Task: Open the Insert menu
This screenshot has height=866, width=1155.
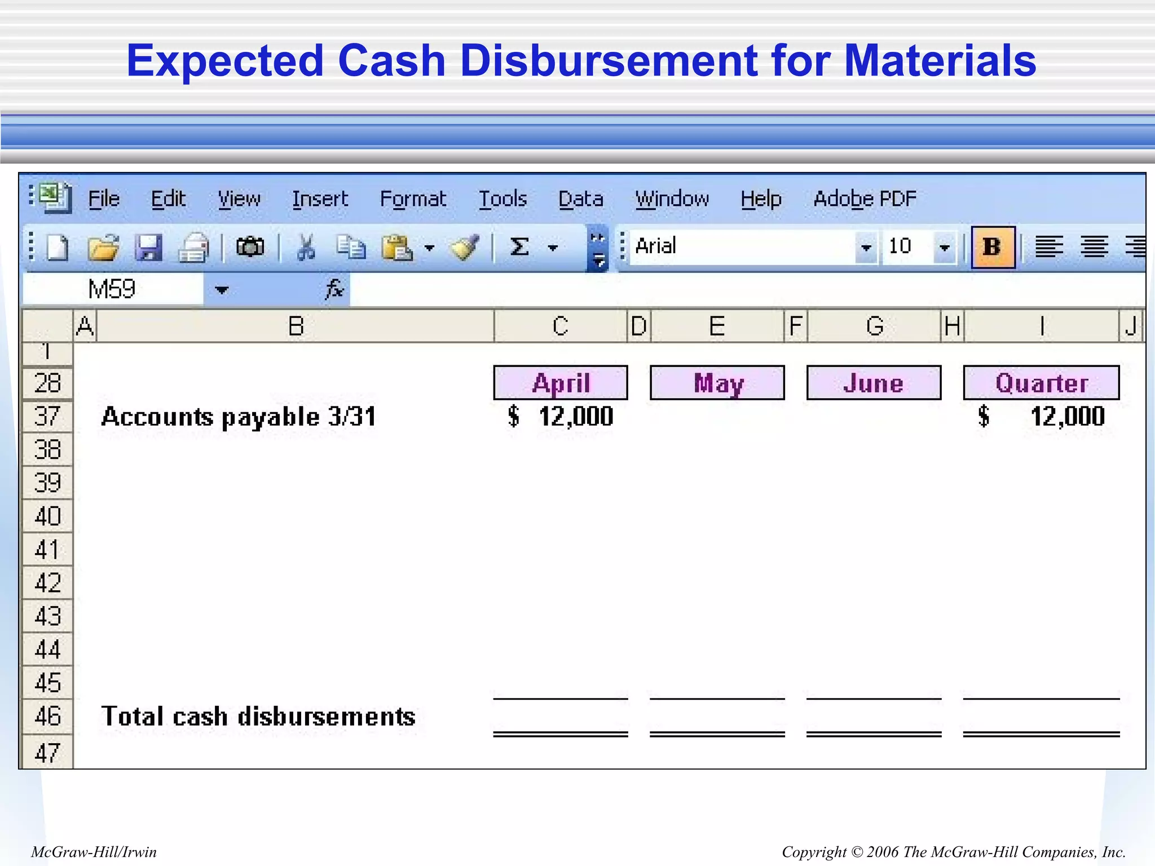Action: 320,199
